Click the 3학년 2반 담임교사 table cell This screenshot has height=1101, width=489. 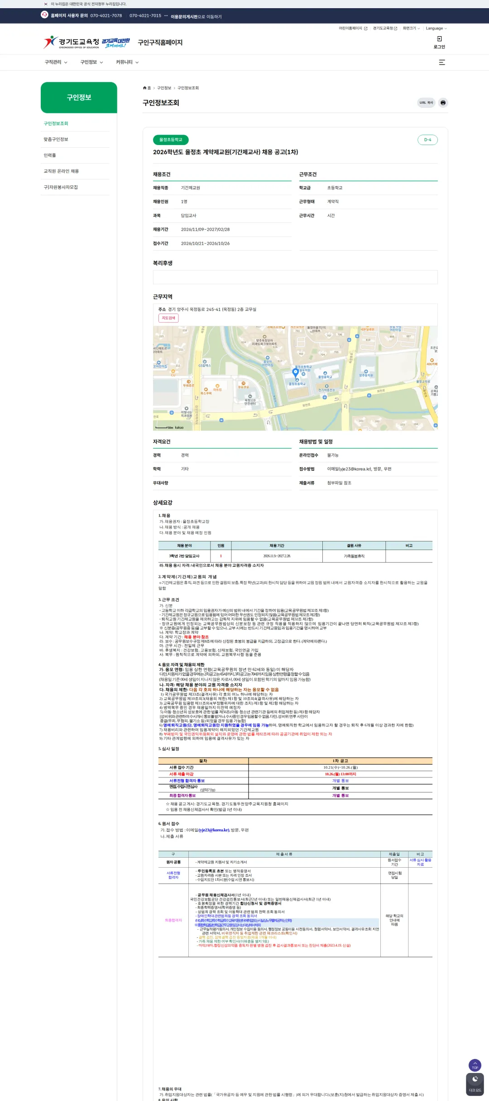point(184,556)
